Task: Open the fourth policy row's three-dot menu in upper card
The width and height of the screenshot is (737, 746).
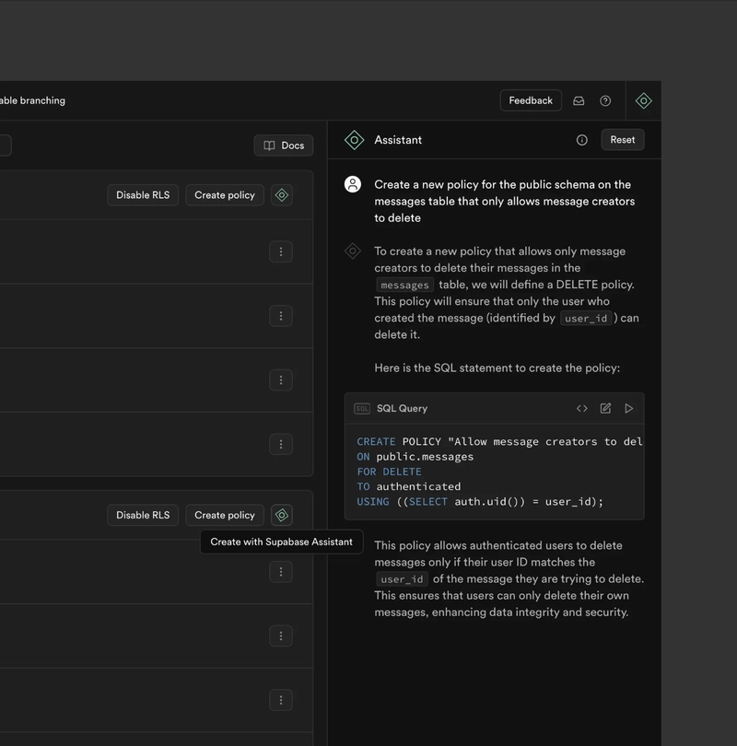Action: 281,444
